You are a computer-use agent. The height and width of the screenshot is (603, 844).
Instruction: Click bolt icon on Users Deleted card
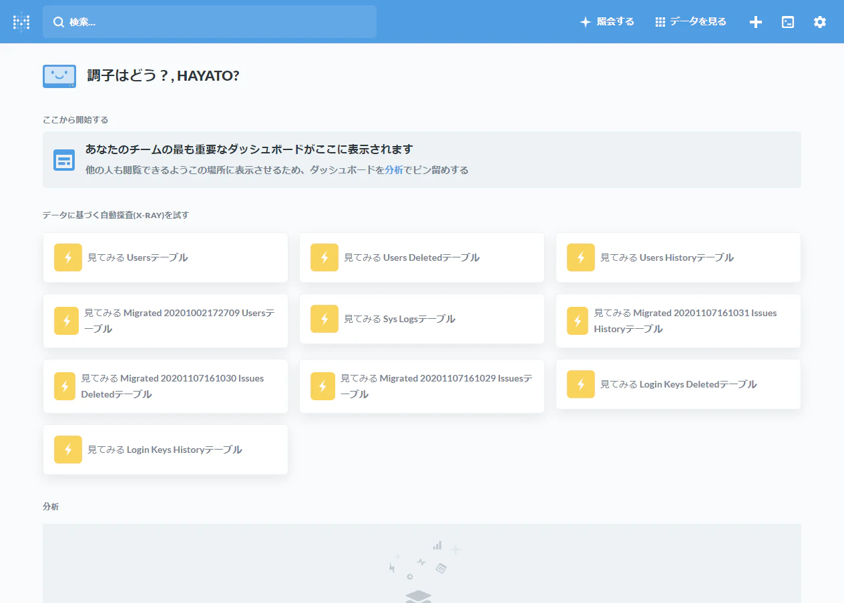point(325,257)
